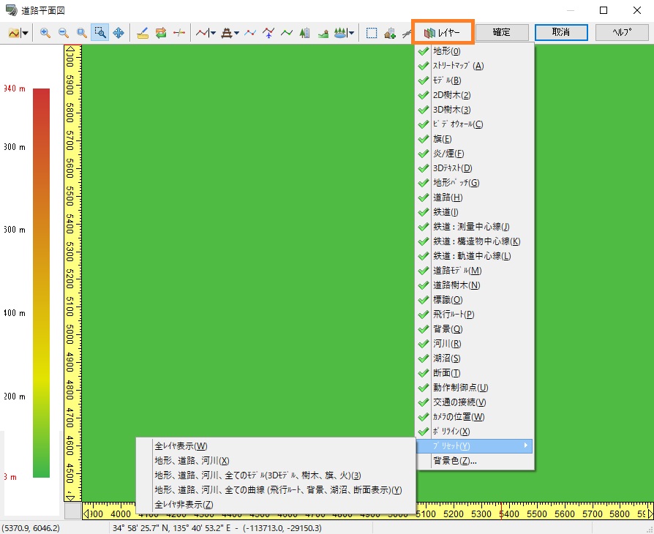Open the railway tool dropdown arrow
This screenshot has height=534, width=654.
pyautogui.click(x=236, y=32)
